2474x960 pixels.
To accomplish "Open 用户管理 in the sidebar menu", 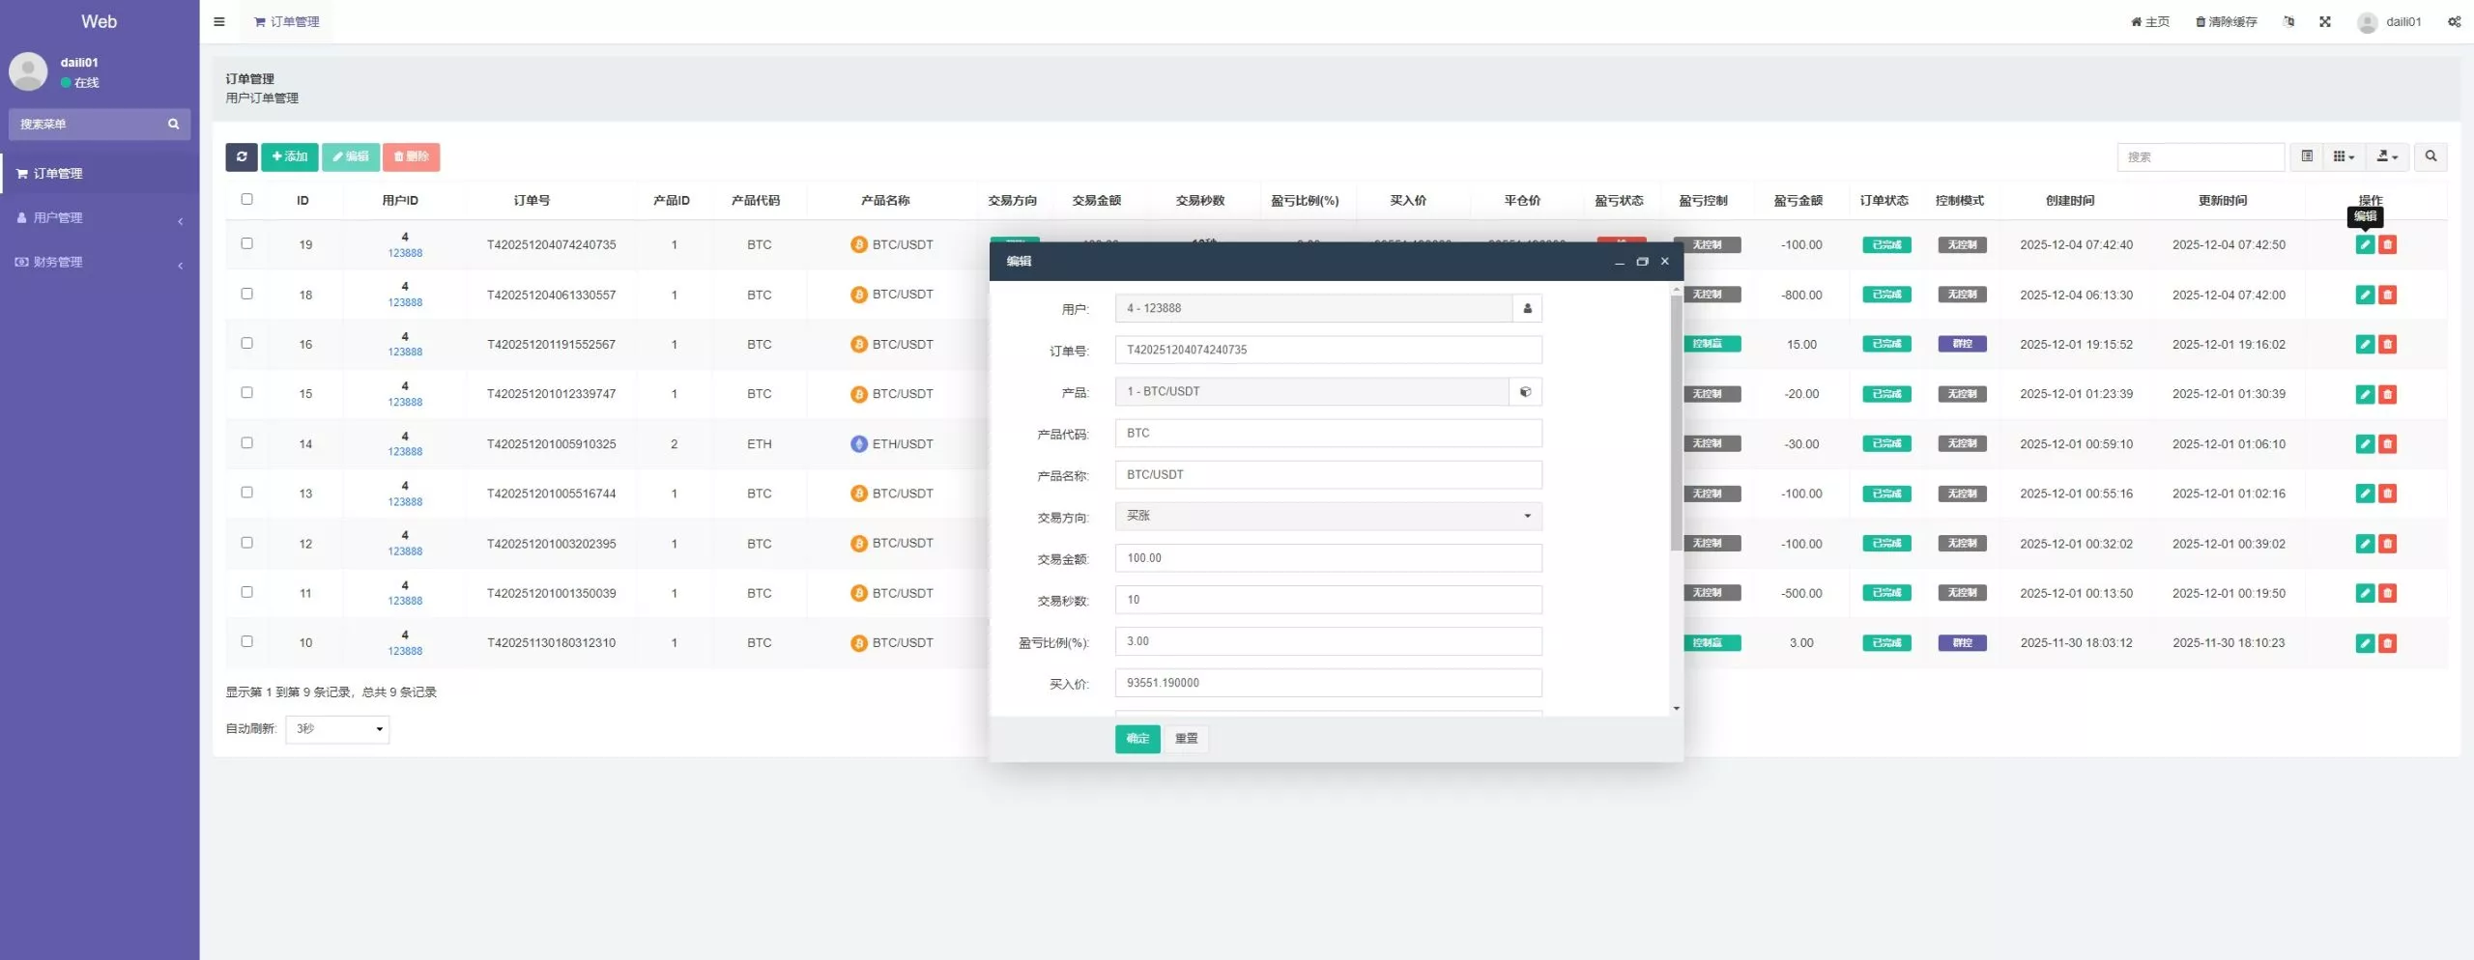I will tap(58, 218).
